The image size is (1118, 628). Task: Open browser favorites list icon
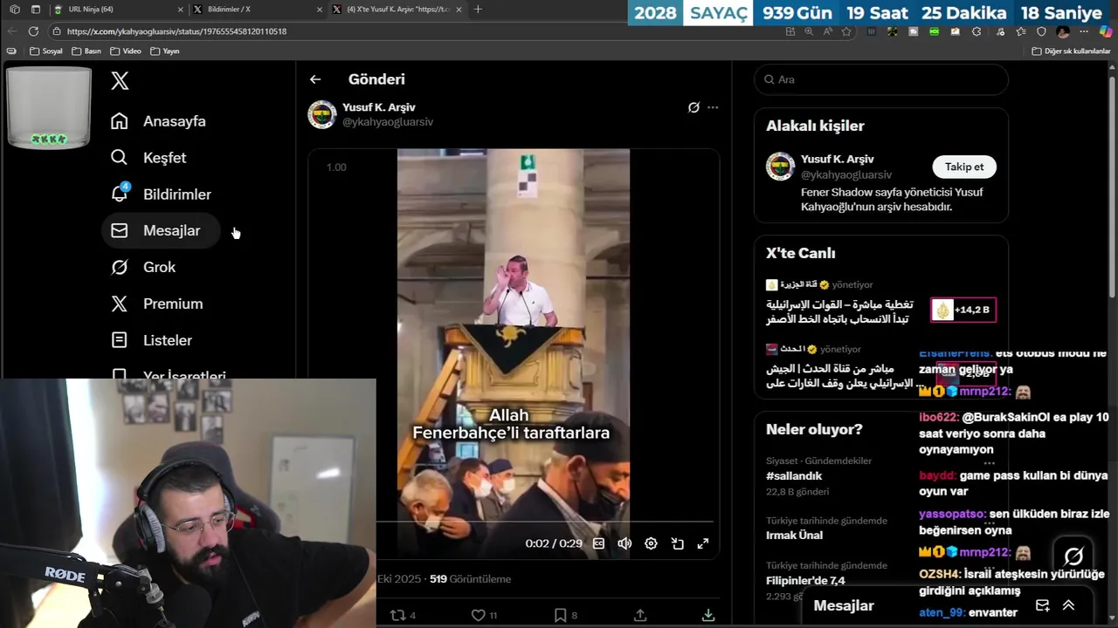[x=1020, y=31]
